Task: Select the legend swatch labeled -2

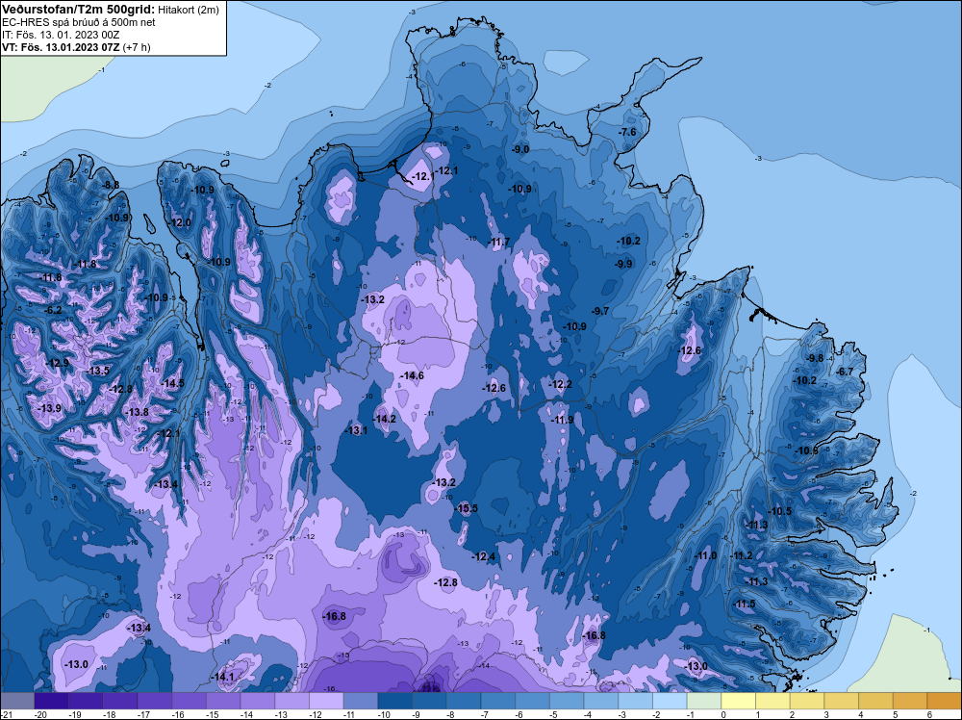Action: tap(670, 701)
